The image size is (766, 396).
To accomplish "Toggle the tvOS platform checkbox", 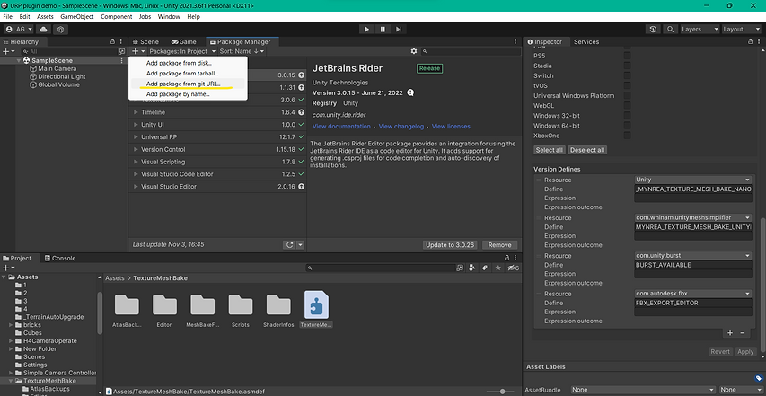I will tap(628, 85).
